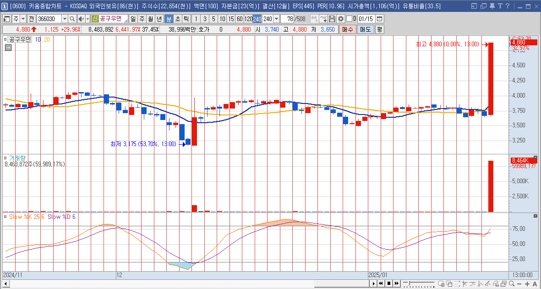The image size is (541, 289).
Task: Open the 주 market type dropdown arrow
Action: point(23,19)
